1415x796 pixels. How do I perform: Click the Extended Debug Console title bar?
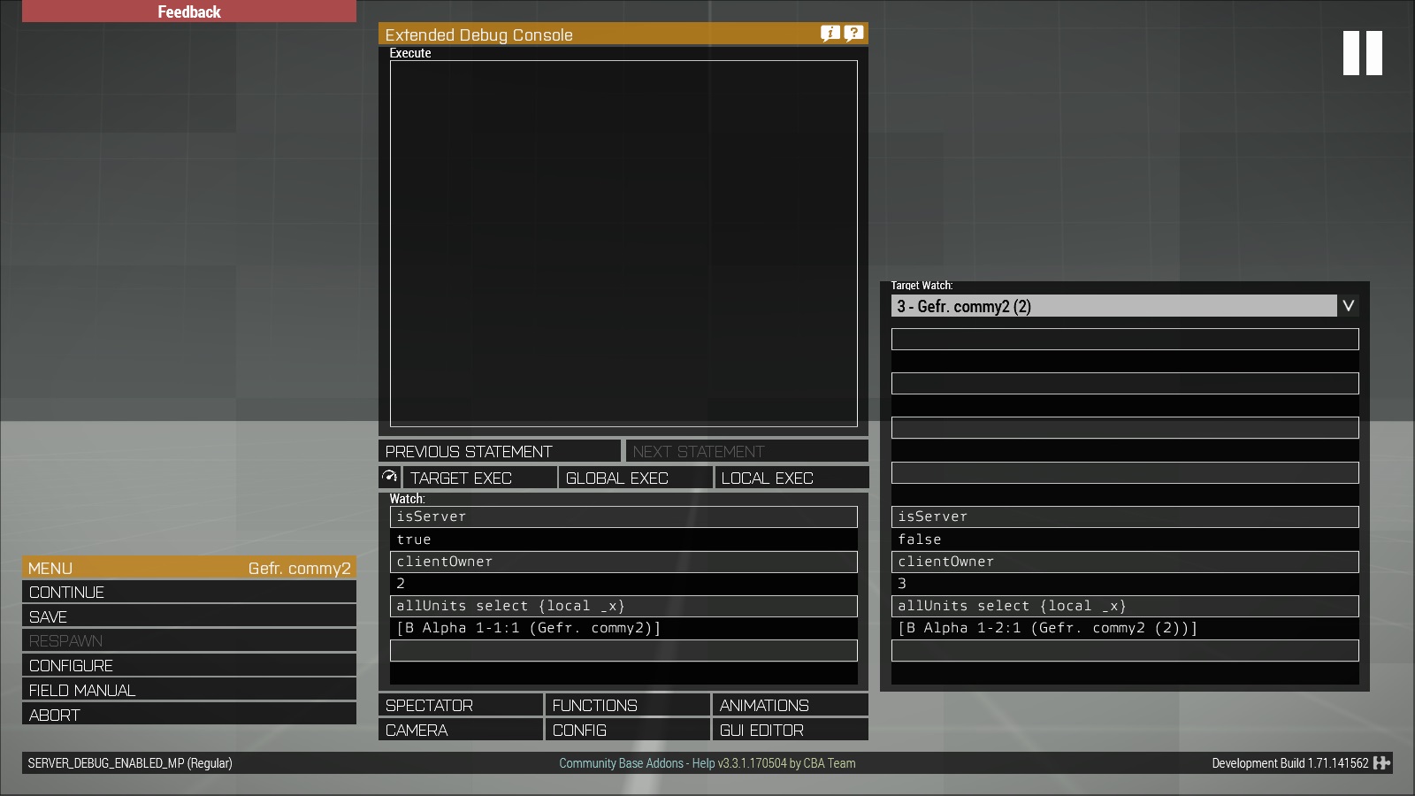tap(623, 34)
